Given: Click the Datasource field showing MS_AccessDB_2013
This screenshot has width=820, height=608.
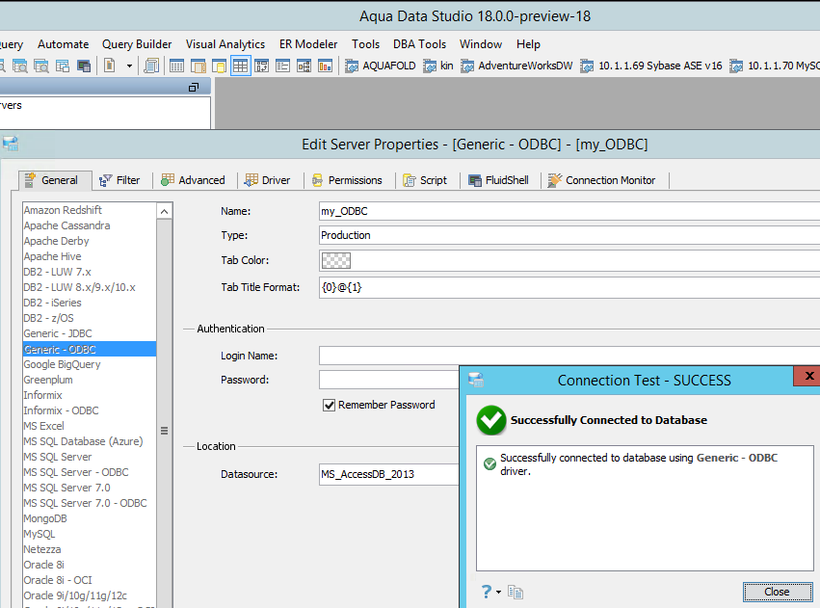Looking at the screenshot, I should 389,474.
